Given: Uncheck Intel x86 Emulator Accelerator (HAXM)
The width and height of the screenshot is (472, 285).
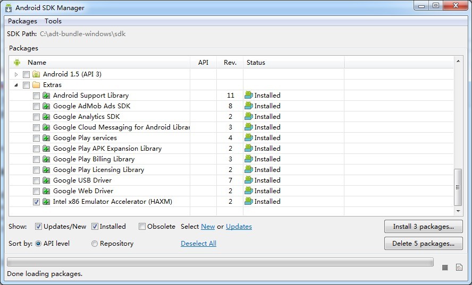Looking at the screenshot, I should click(x=36, y=202).
